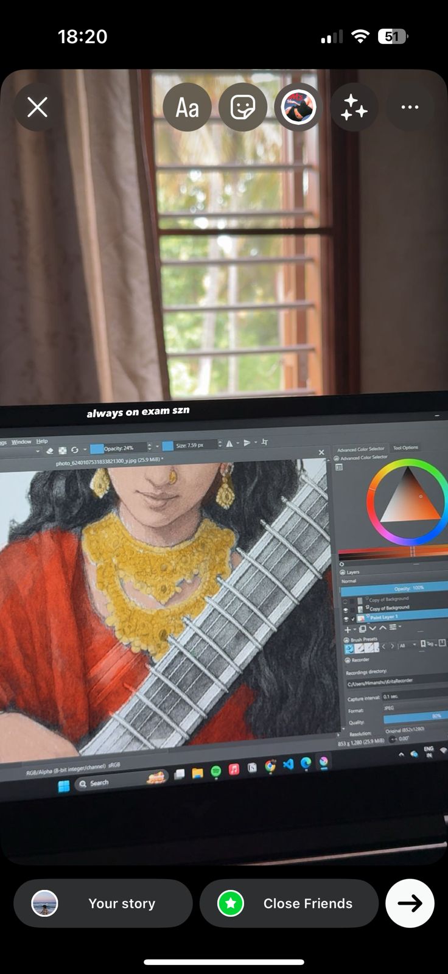Click the wrap-around mode icon

click(x=265, y=442)
